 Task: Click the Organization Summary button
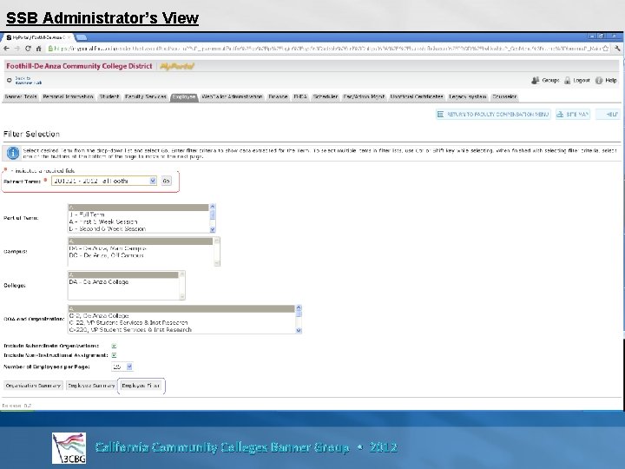click(34, 386)
